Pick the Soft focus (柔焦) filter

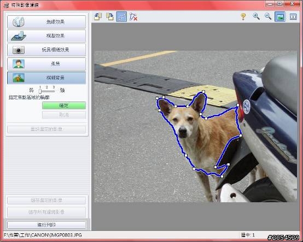(46, 64)
